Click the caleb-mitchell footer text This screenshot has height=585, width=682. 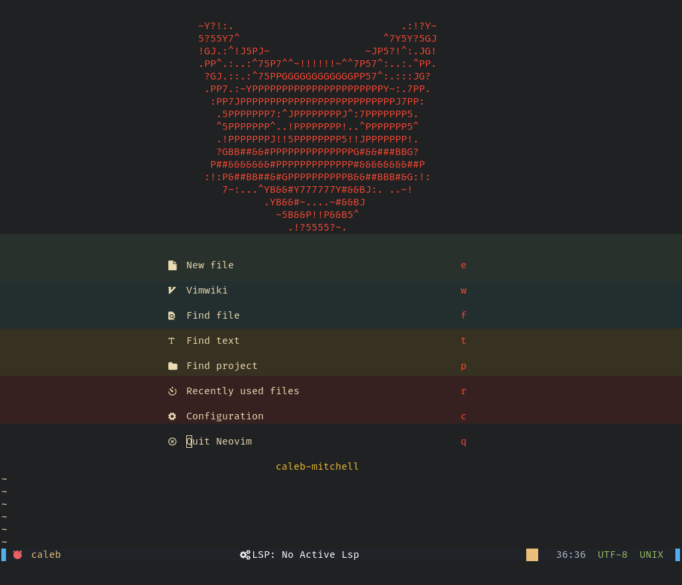(317, 466)
